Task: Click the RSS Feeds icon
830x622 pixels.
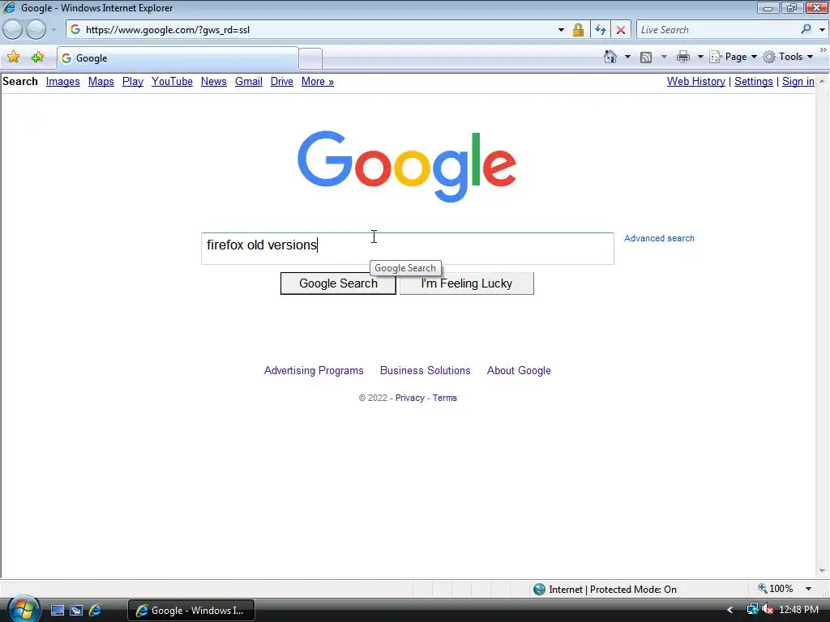Action: pos(646,57)
